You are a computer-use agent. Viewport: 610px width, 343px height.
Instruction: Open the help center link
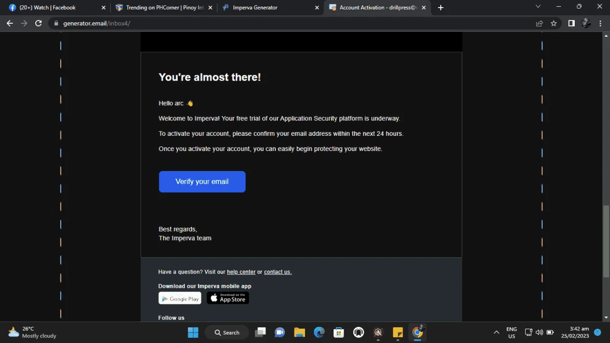(x=241, y=272)
